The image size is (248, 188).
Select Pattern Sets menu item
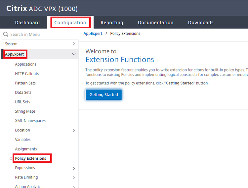[25, 83]
